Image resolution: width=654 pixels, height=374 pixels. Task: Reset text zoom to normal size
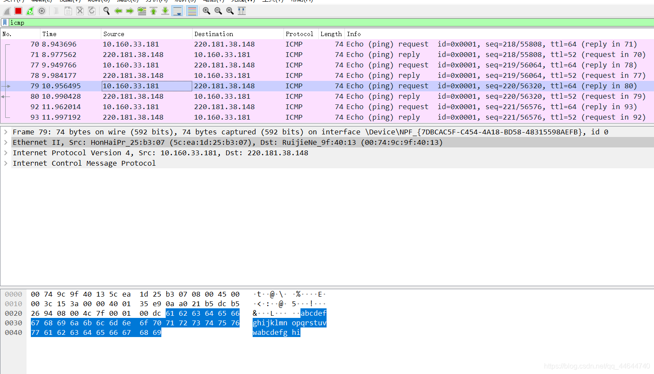pyautogui.click(x=230, y=11)
